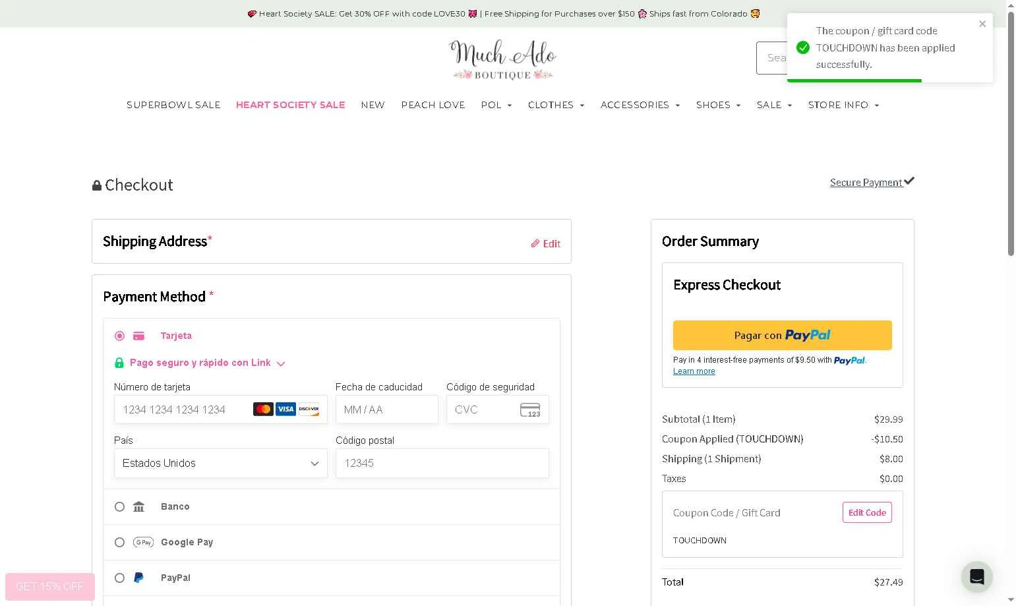
Task: Focus the Número de tarjeta field
Action: coord(221,409)
